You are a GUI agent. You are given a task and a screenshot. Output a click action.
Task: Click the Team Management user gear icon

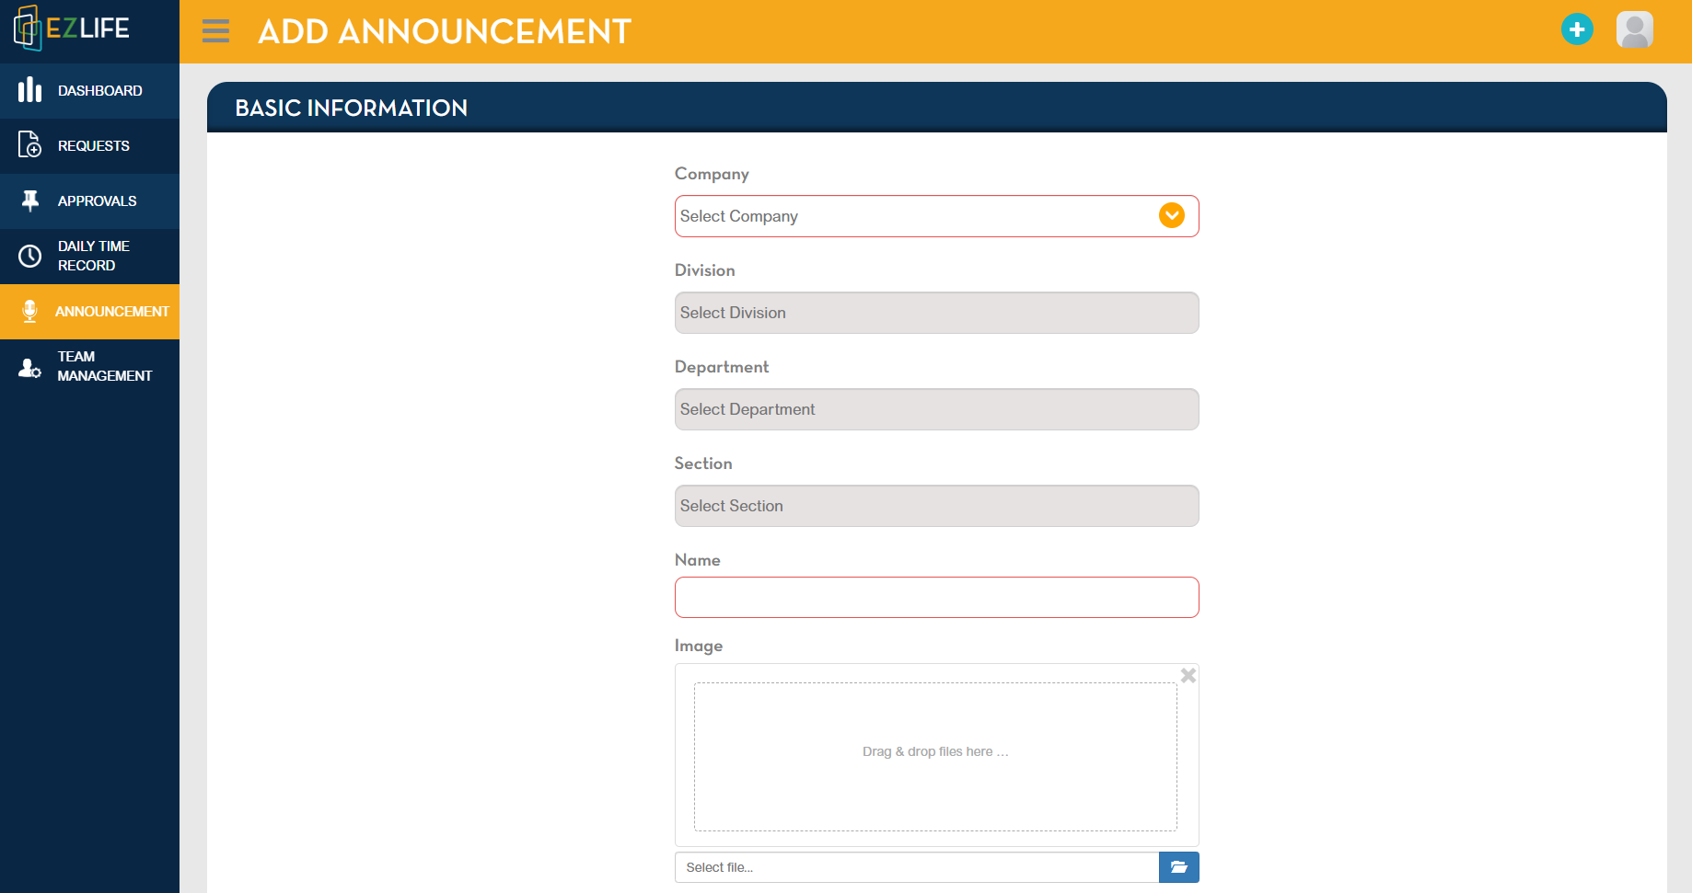pyautogui.click(x=29, y=368)
